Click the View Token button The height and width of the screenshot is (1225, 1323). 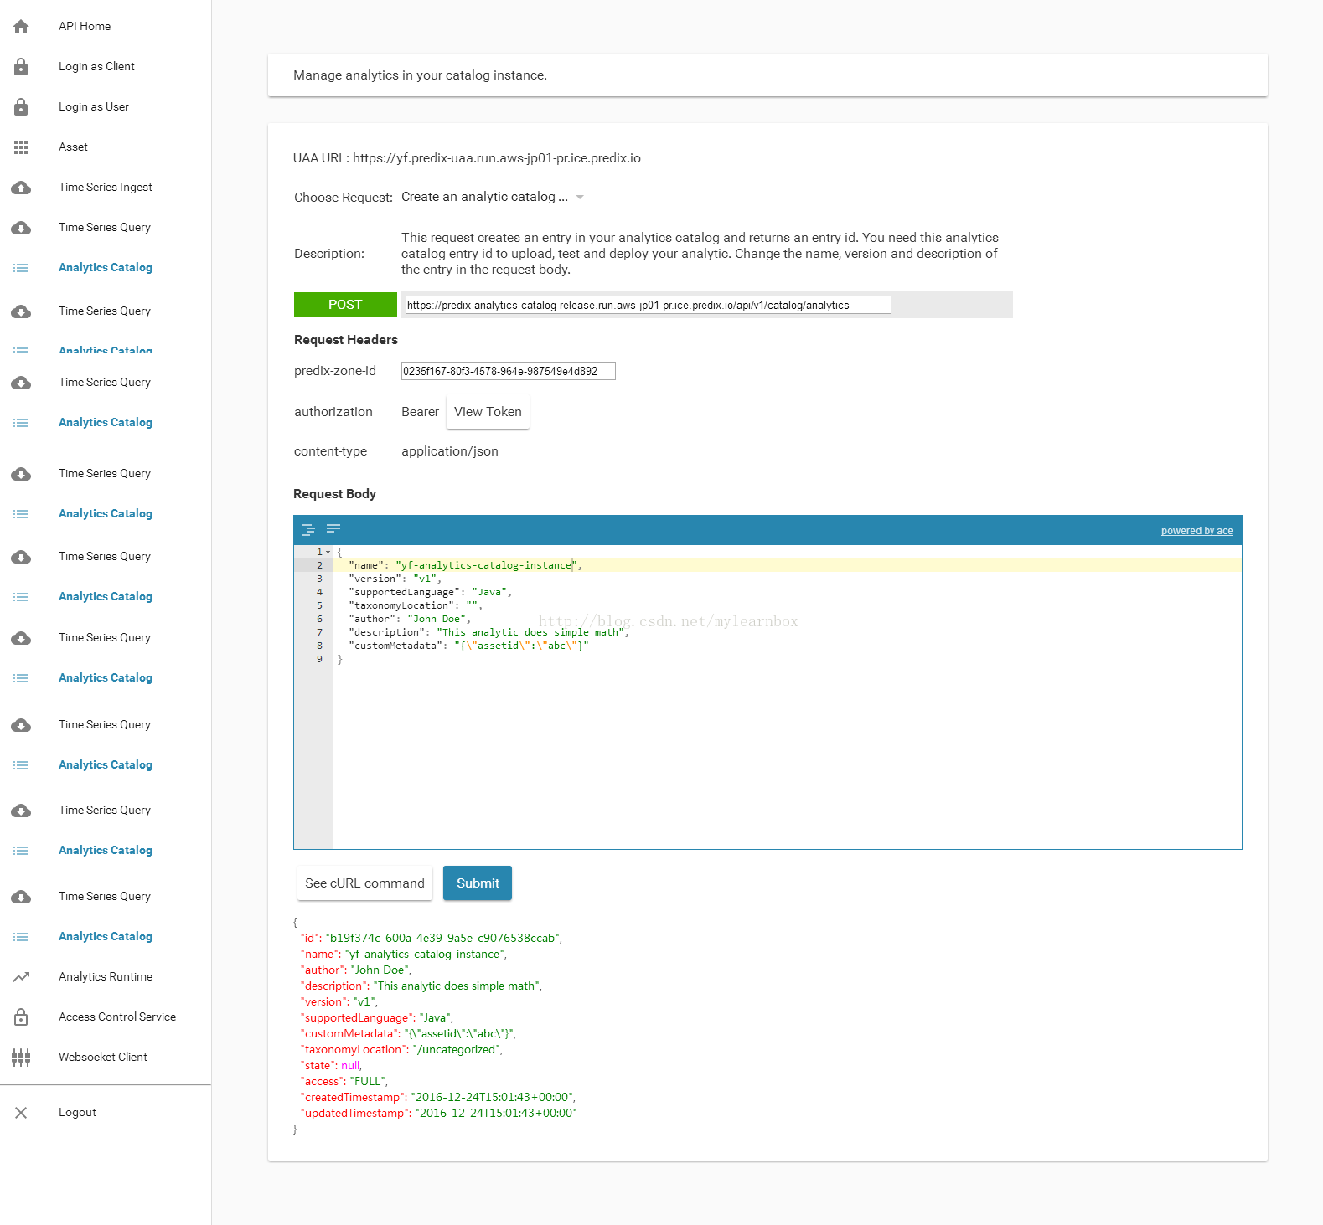[488, 412]
